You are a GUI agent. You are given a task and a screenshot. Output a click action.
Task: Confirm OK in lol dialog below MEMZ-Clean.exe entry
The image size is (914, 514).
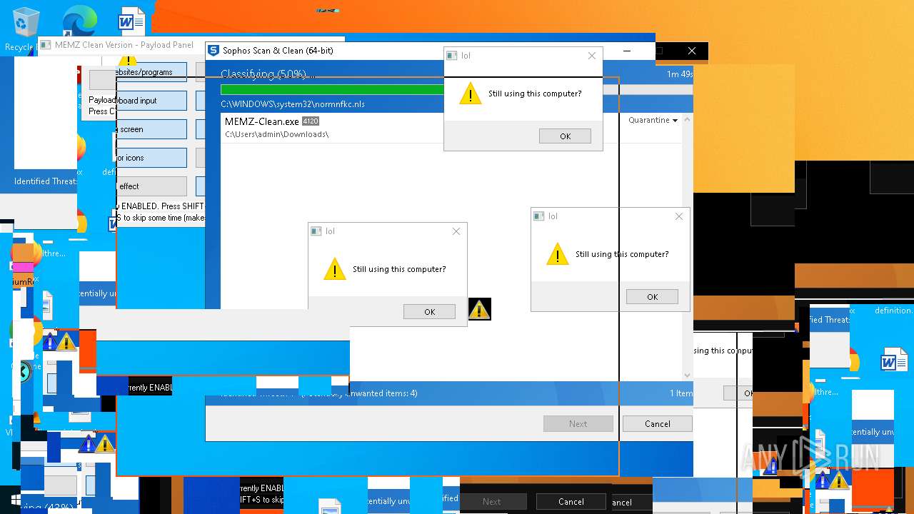coord(429,312)
